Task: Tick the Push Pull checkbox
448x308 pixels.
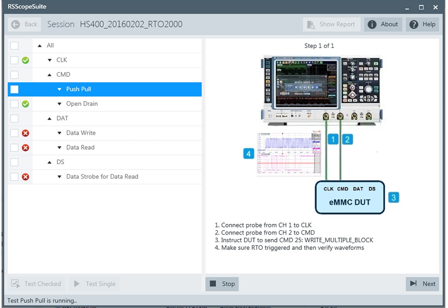Action: (14, 89)
